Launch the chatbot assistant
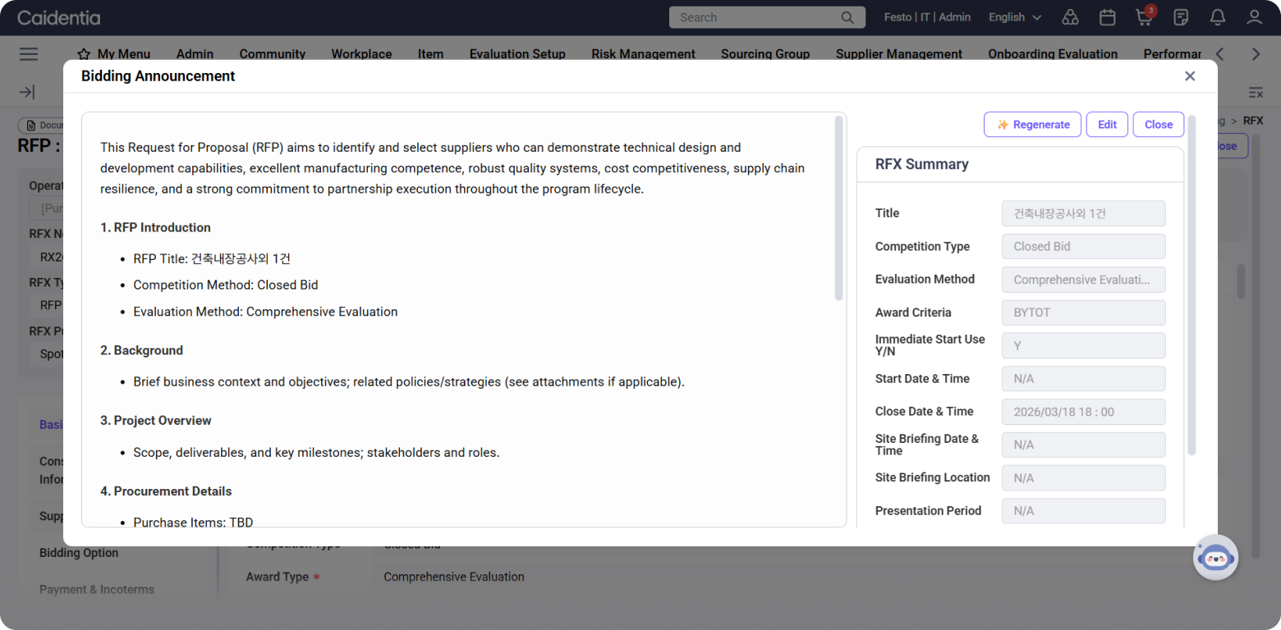Screen dimensions: 1281x630 pos(1215,558)
